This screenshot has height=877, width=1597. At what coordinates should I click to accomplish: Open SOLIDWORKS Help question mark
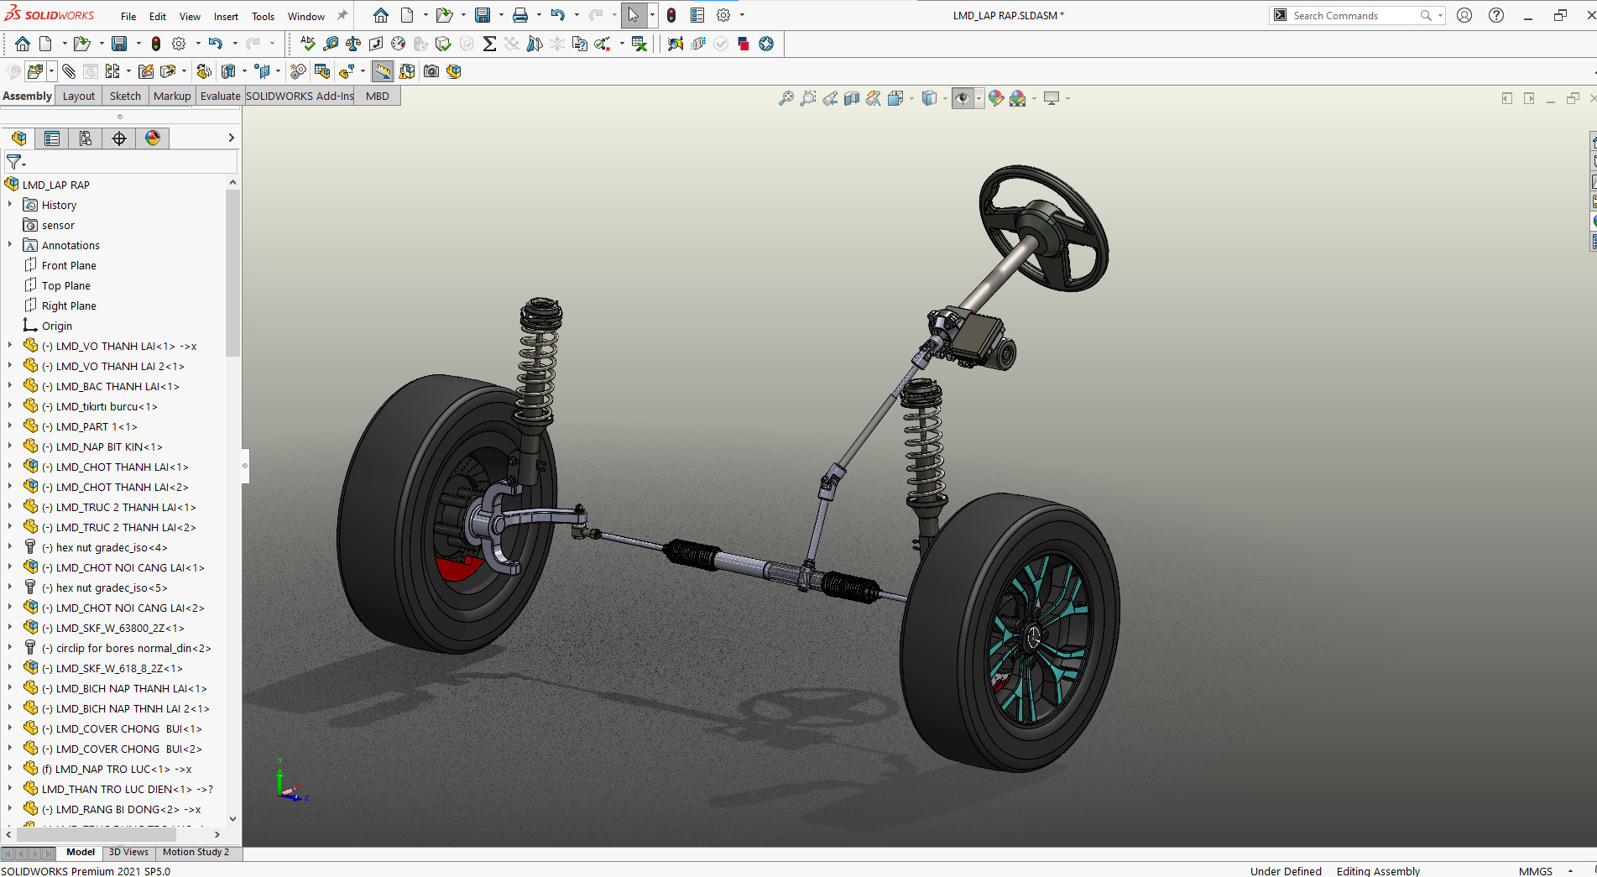click(1496, 15)
